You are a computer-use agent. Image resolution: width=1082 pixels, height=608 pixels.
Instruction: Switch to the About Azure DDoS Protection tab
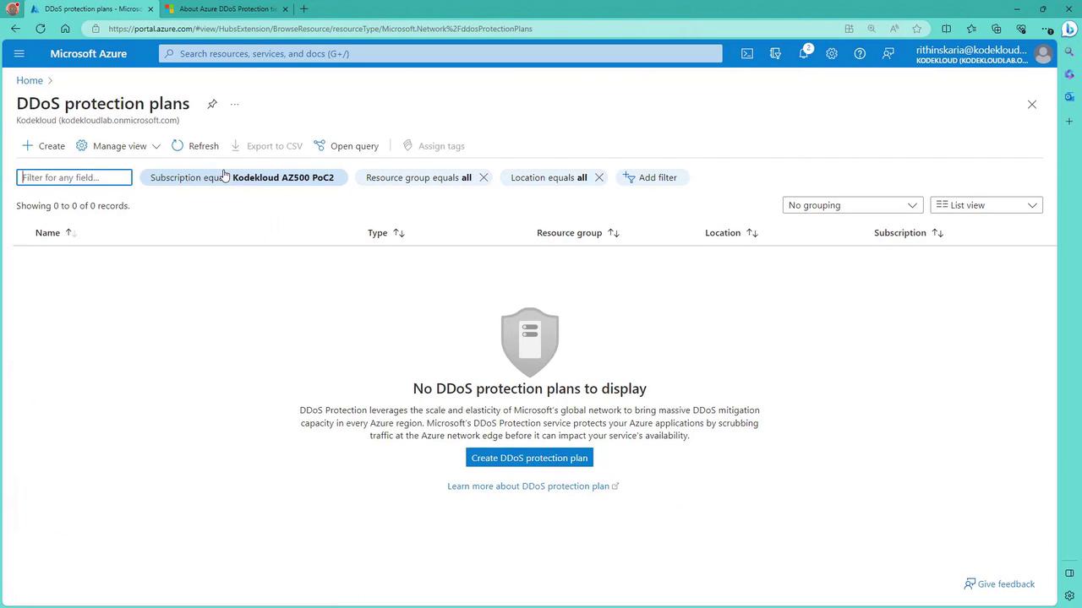[227, 9]
